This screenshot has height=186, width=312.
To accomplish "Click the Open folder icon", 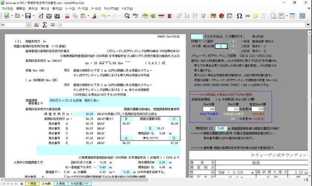I will click(17, 16).
